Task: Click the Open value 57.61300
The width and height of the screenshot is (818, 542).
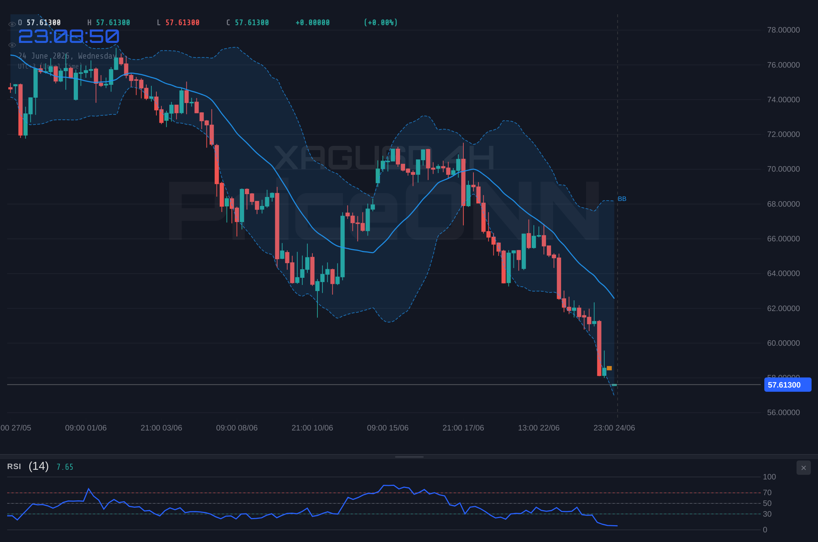Action: pyautogui.click(x=44, y=23)
